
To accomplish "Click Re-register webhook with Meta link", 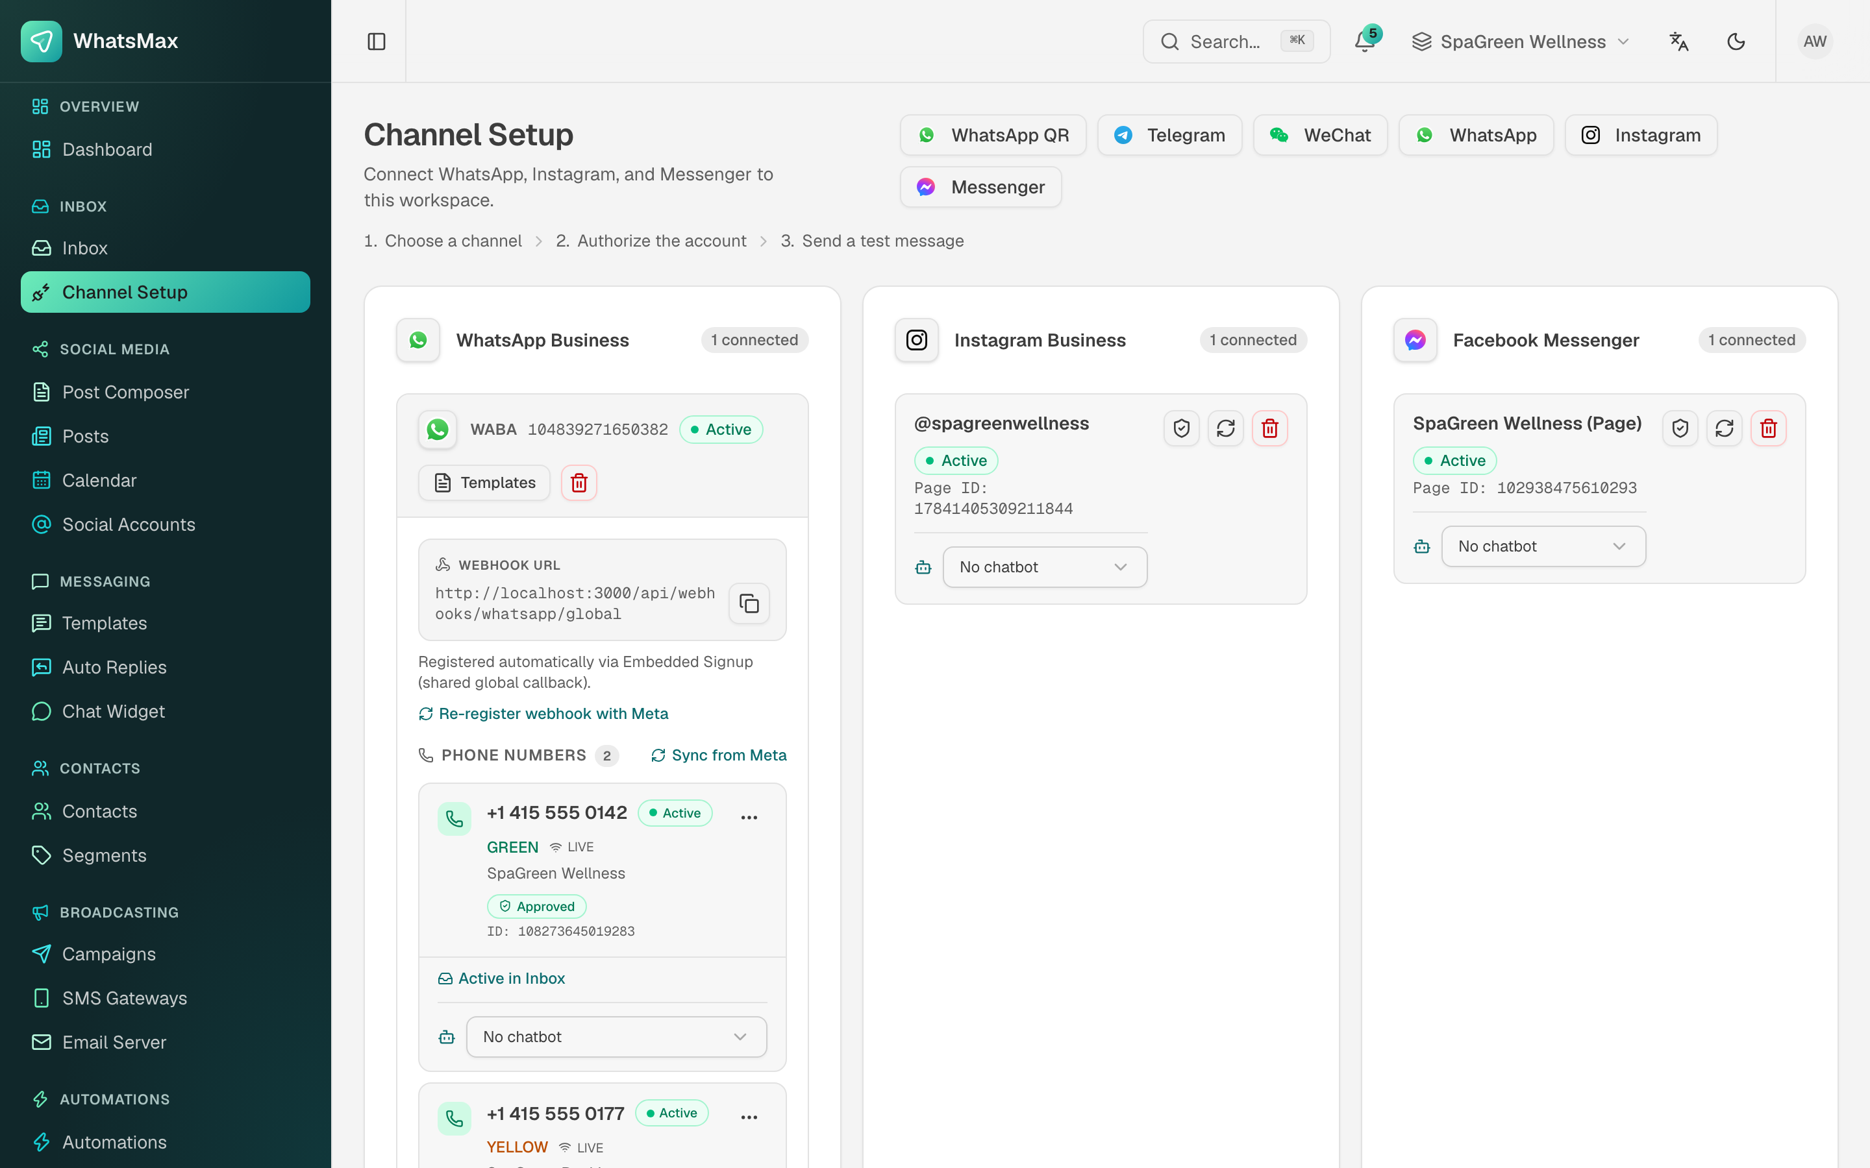I will [543, 714].
